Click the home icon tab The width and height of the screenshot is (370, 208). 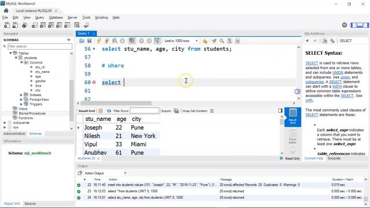coord(6,10)
